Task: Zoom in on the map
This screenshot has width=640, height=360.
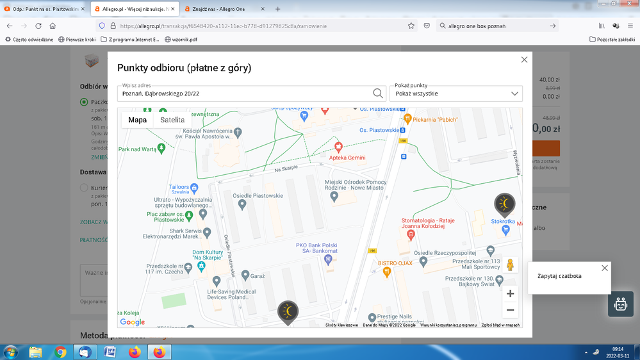Action: coord(510,293)
